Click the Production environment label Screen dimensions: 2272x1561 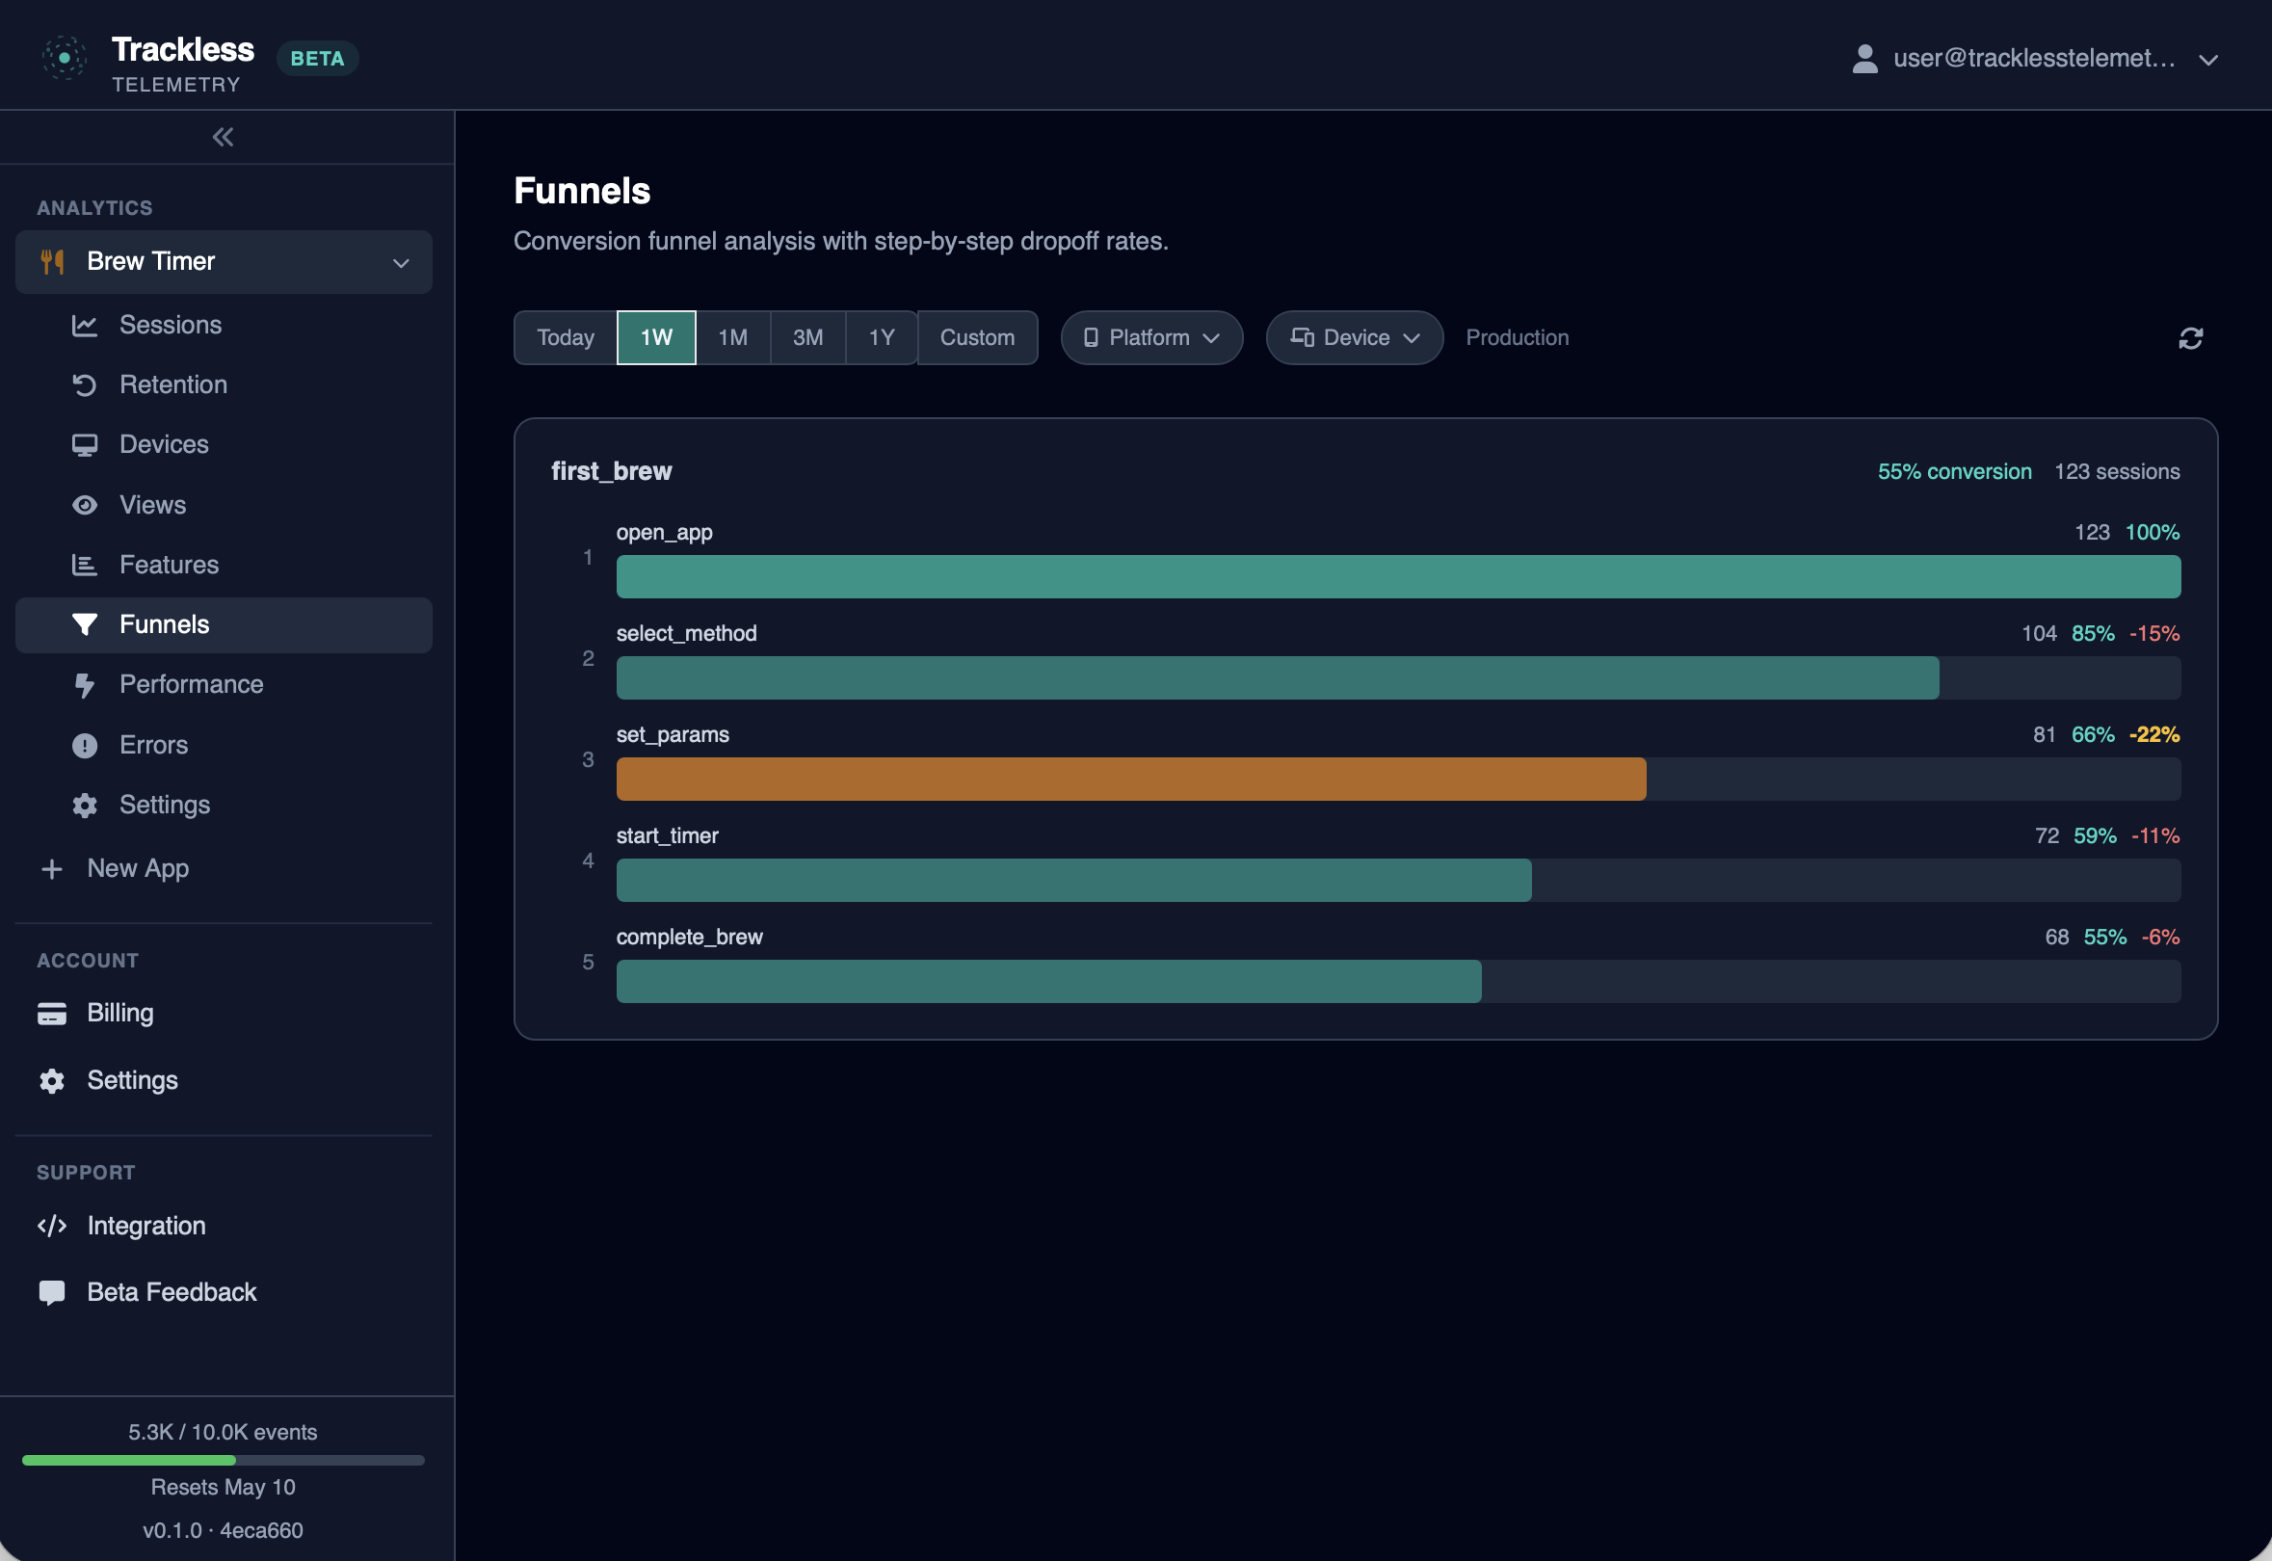click(x=1517, y=337)
